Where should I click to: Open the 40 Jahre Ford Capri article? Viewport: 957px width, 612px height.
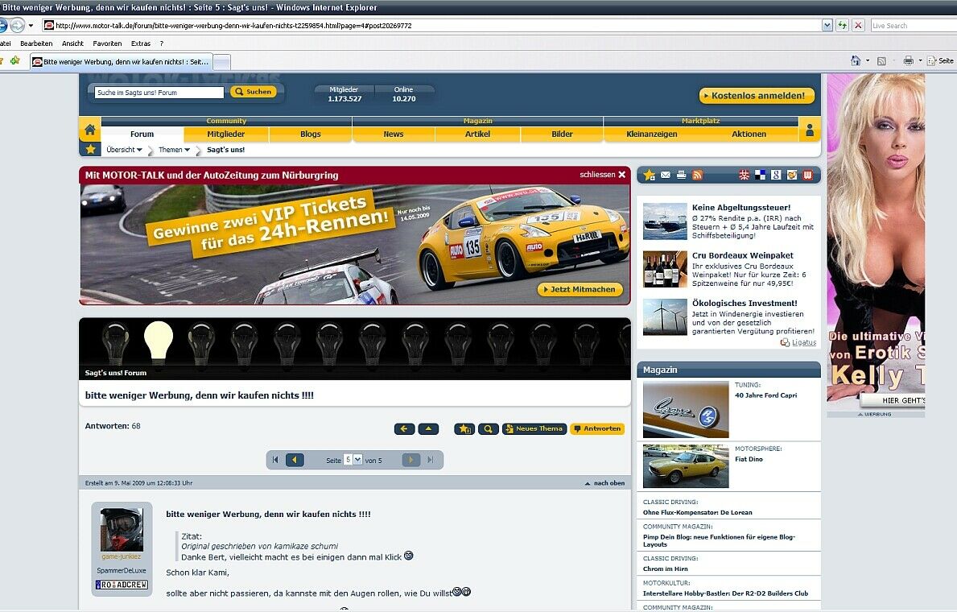tap(765, 395)
